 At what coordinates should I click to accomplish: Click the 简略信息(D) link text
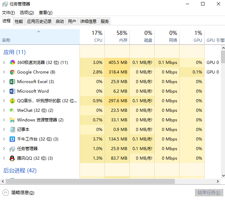[23, 193]
